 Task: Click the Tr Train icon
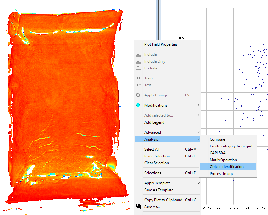138,78
